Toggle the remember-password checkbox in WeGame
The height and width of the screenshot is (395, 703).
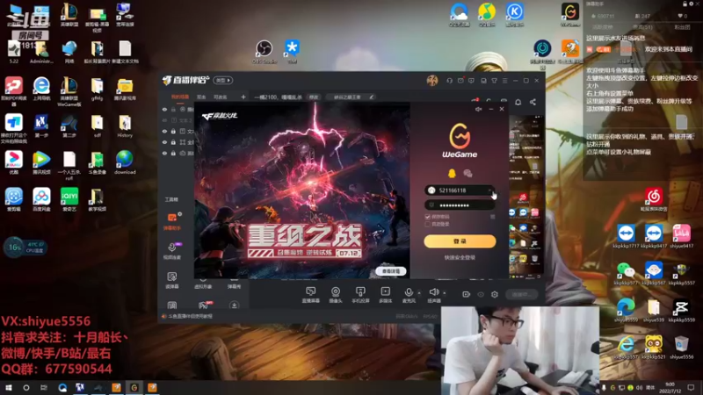[x=428, y=217]
